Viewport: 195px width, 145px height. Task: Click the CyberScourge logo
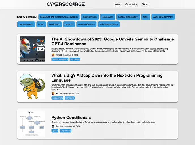(66, 4)
